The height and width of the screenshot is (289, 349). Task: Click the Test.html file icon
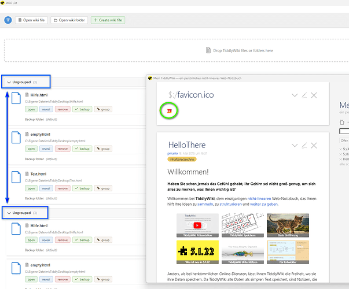pyautogui.click(x=27, y=174)
